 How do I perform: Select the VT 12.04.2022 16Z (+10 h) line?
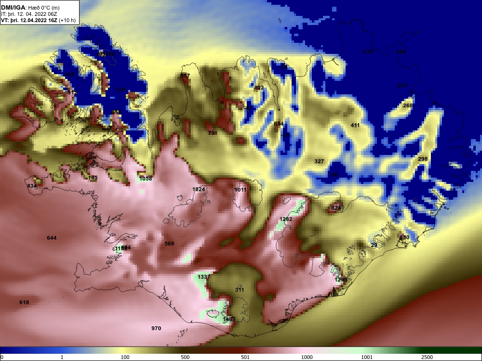pos(38,21)
